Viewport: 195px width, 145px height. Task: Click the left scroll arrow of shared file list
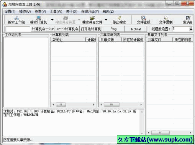[x=149, y=133]
